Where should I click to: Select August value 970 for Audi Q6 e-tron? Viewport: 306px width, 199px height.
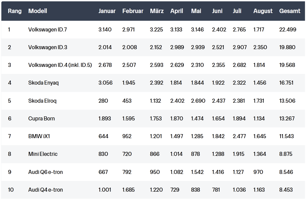coord(258,172)
